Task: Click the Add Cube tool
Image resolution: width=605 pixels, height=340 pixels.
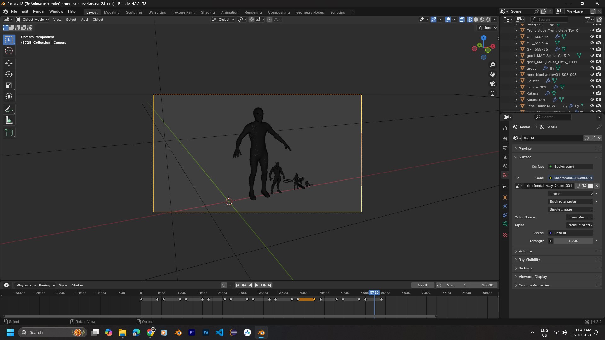Action: (x=9, y=133)
